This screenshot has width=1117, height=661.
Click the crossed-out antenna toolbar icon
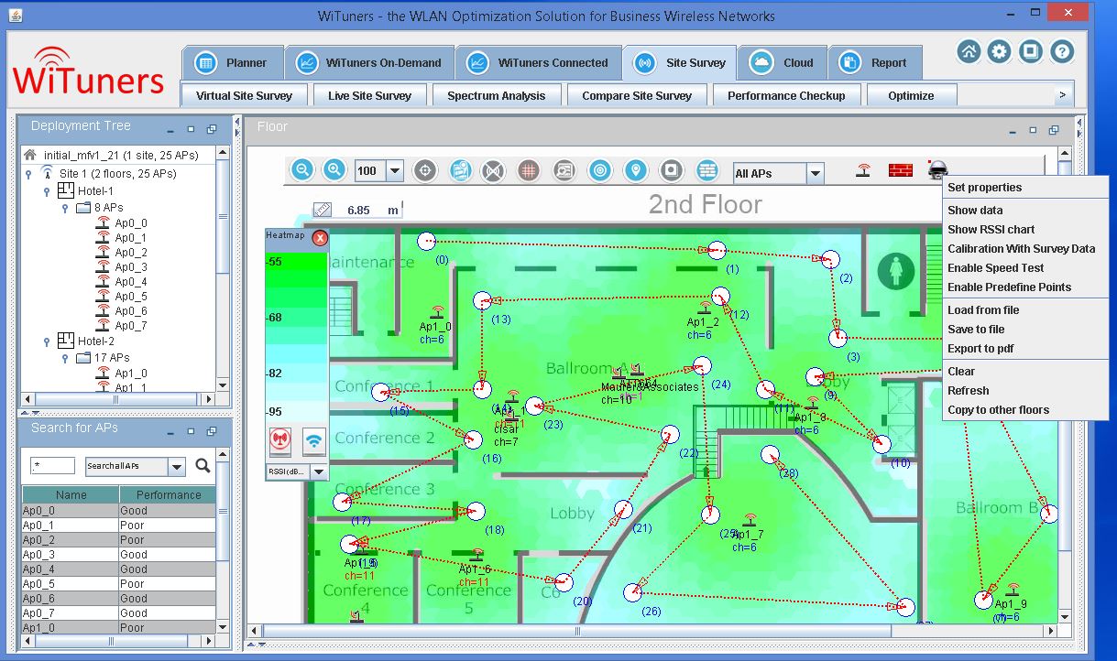(493, 170)
